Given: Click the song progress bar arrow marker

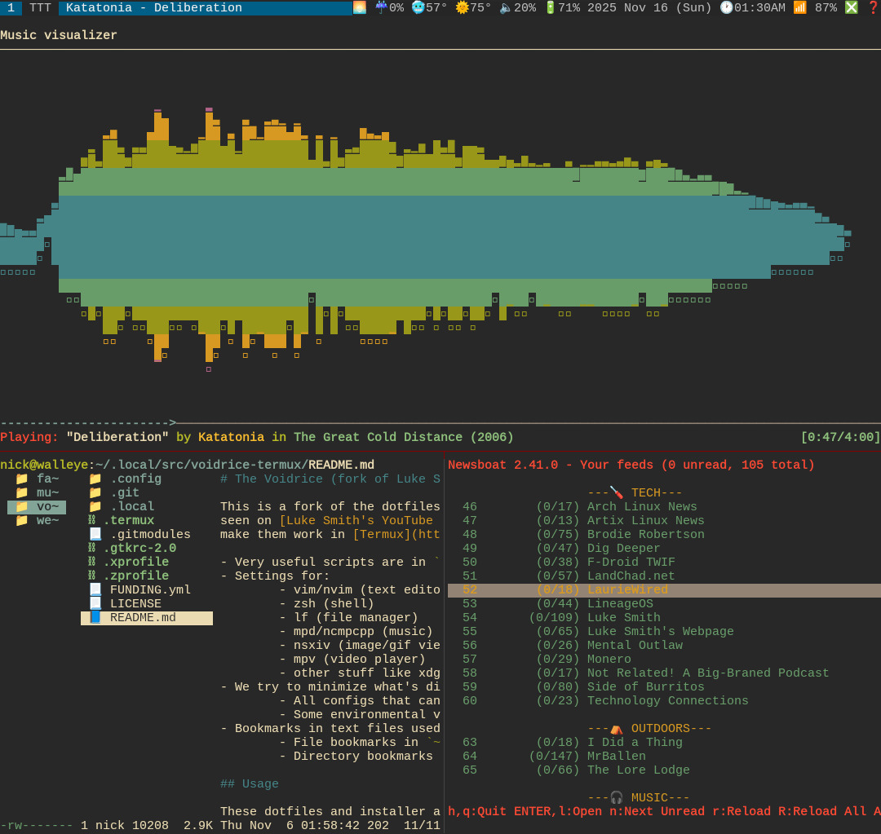Looking at the screenshot, I should pyautogui.click(x=172, y=423).
